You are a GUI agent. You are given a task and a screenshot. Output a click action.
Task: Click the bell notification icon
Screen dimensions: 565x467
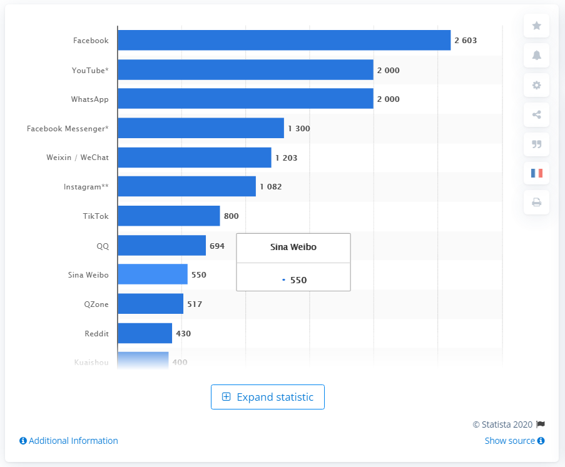[x=537, y=55]
